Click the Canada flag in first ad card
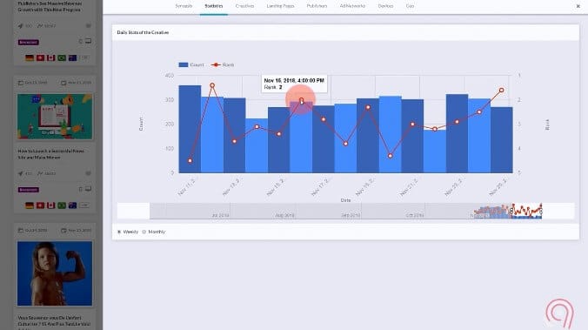This screenshot has height=330, width=588. click(51, 57)
